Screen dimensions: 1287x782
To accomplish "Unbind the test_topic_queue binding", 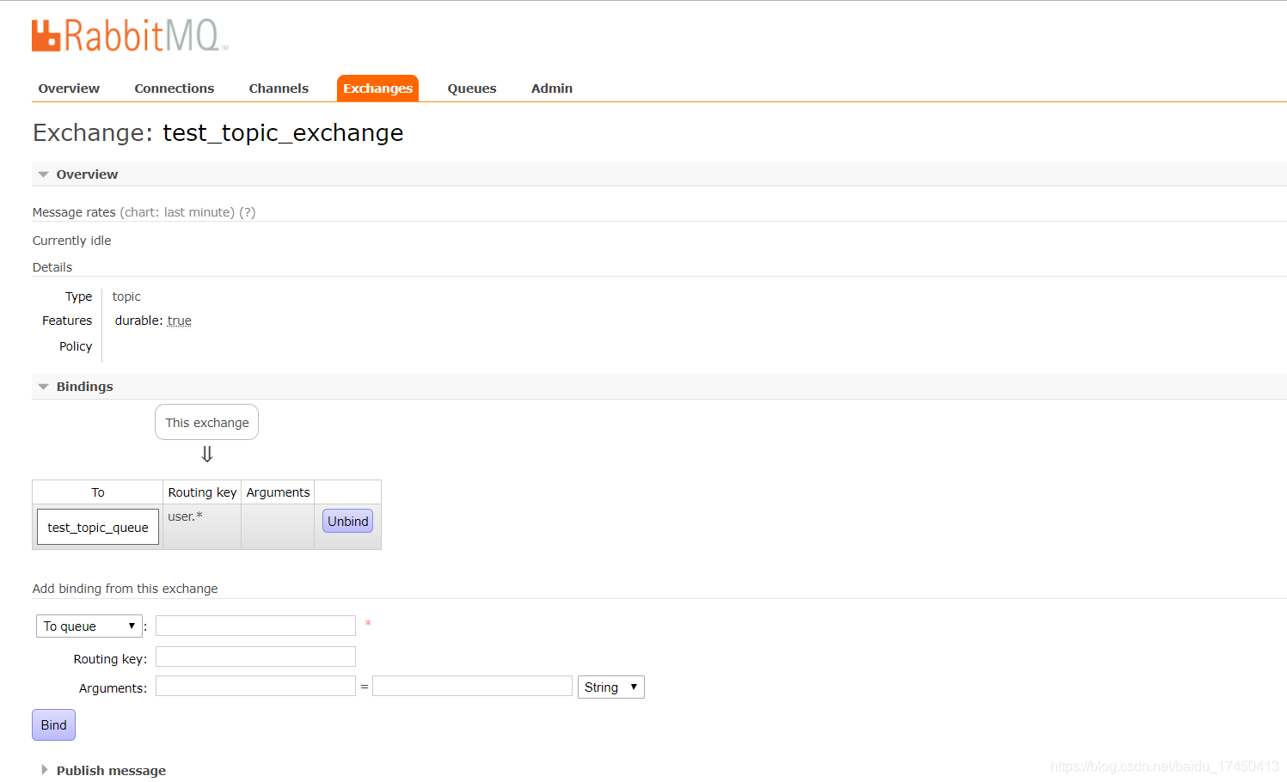I will tap(347, 522).
